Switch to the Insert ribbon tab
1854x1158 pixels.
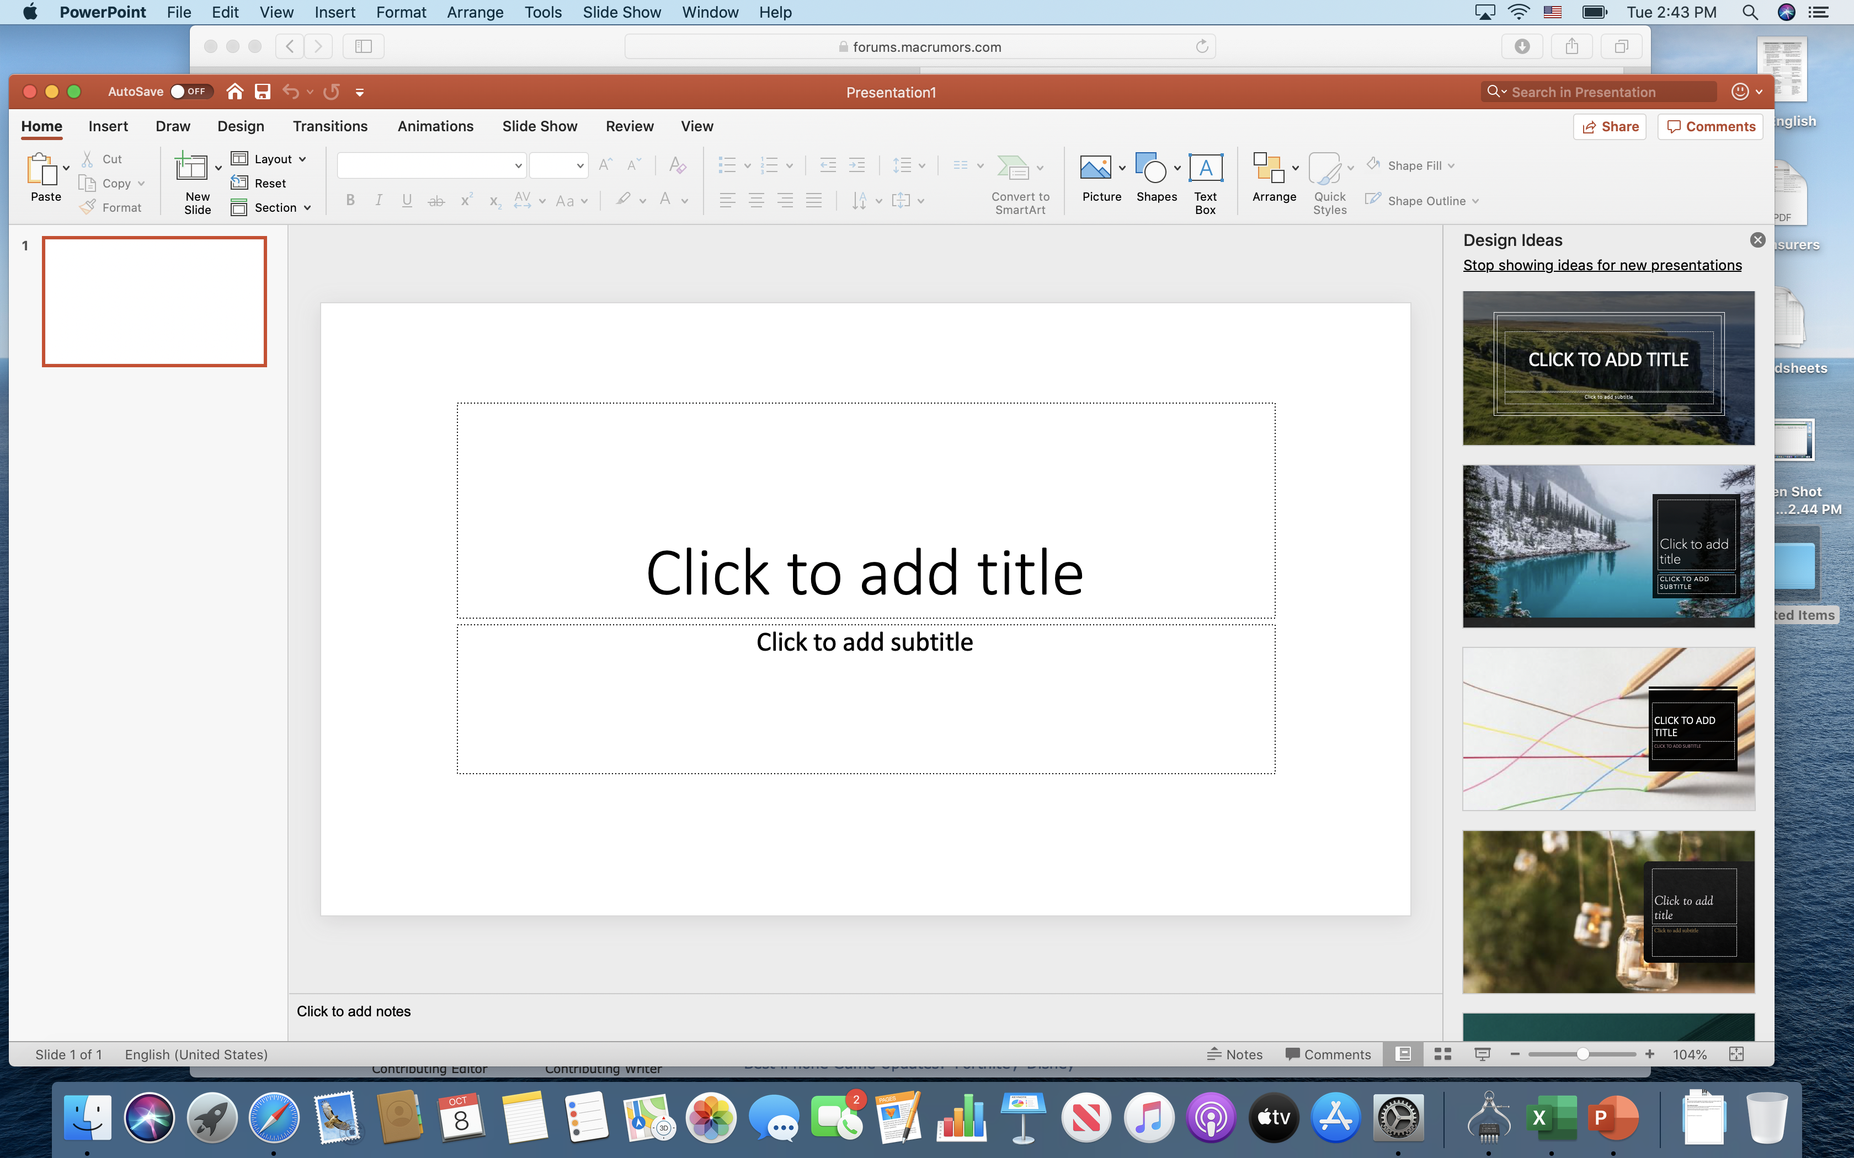click(x=108, y=126)
